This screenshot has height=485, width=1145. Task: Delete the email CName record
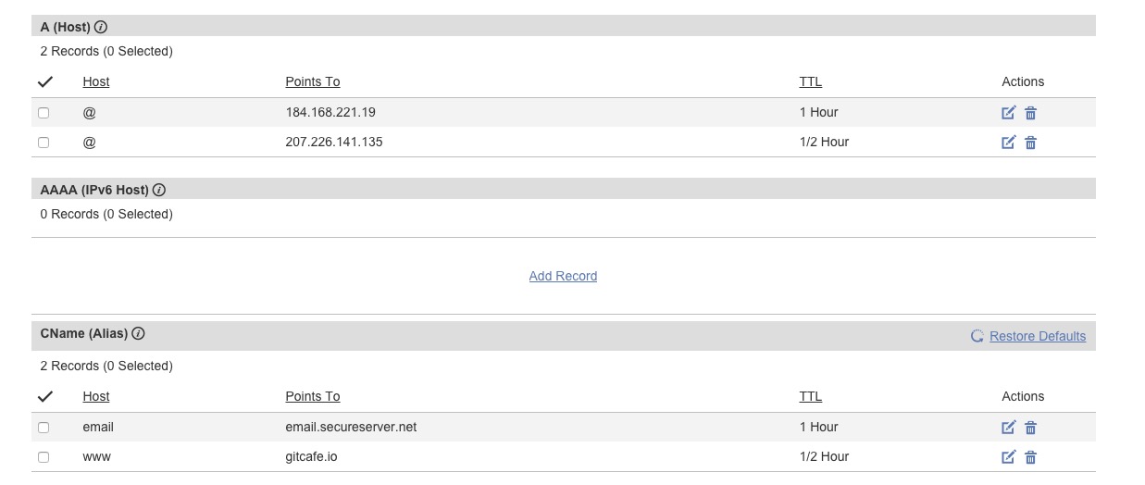1030,428
